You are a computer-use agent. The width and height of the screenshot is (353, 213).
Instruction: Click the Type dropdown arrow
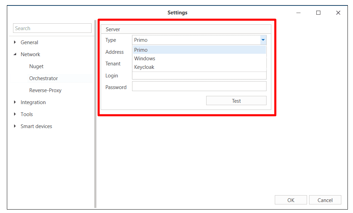coord(263,40)
